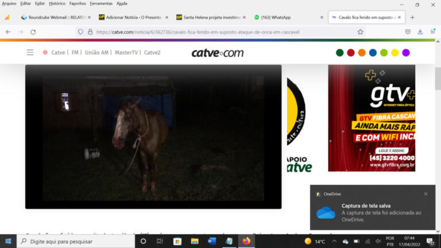Open the MasterTV link

coord(126,53)
